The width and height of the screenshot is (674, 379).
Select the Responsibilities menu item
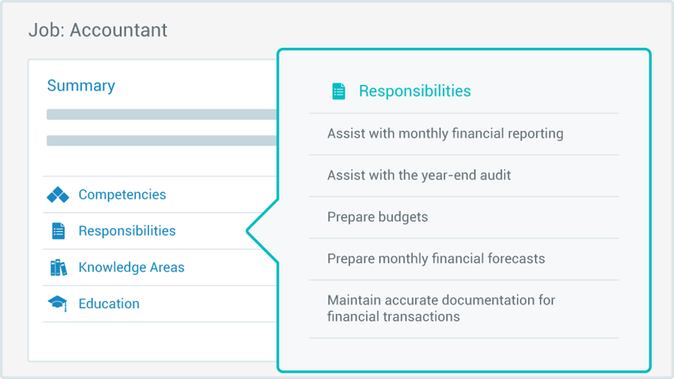tap(127, 231)
